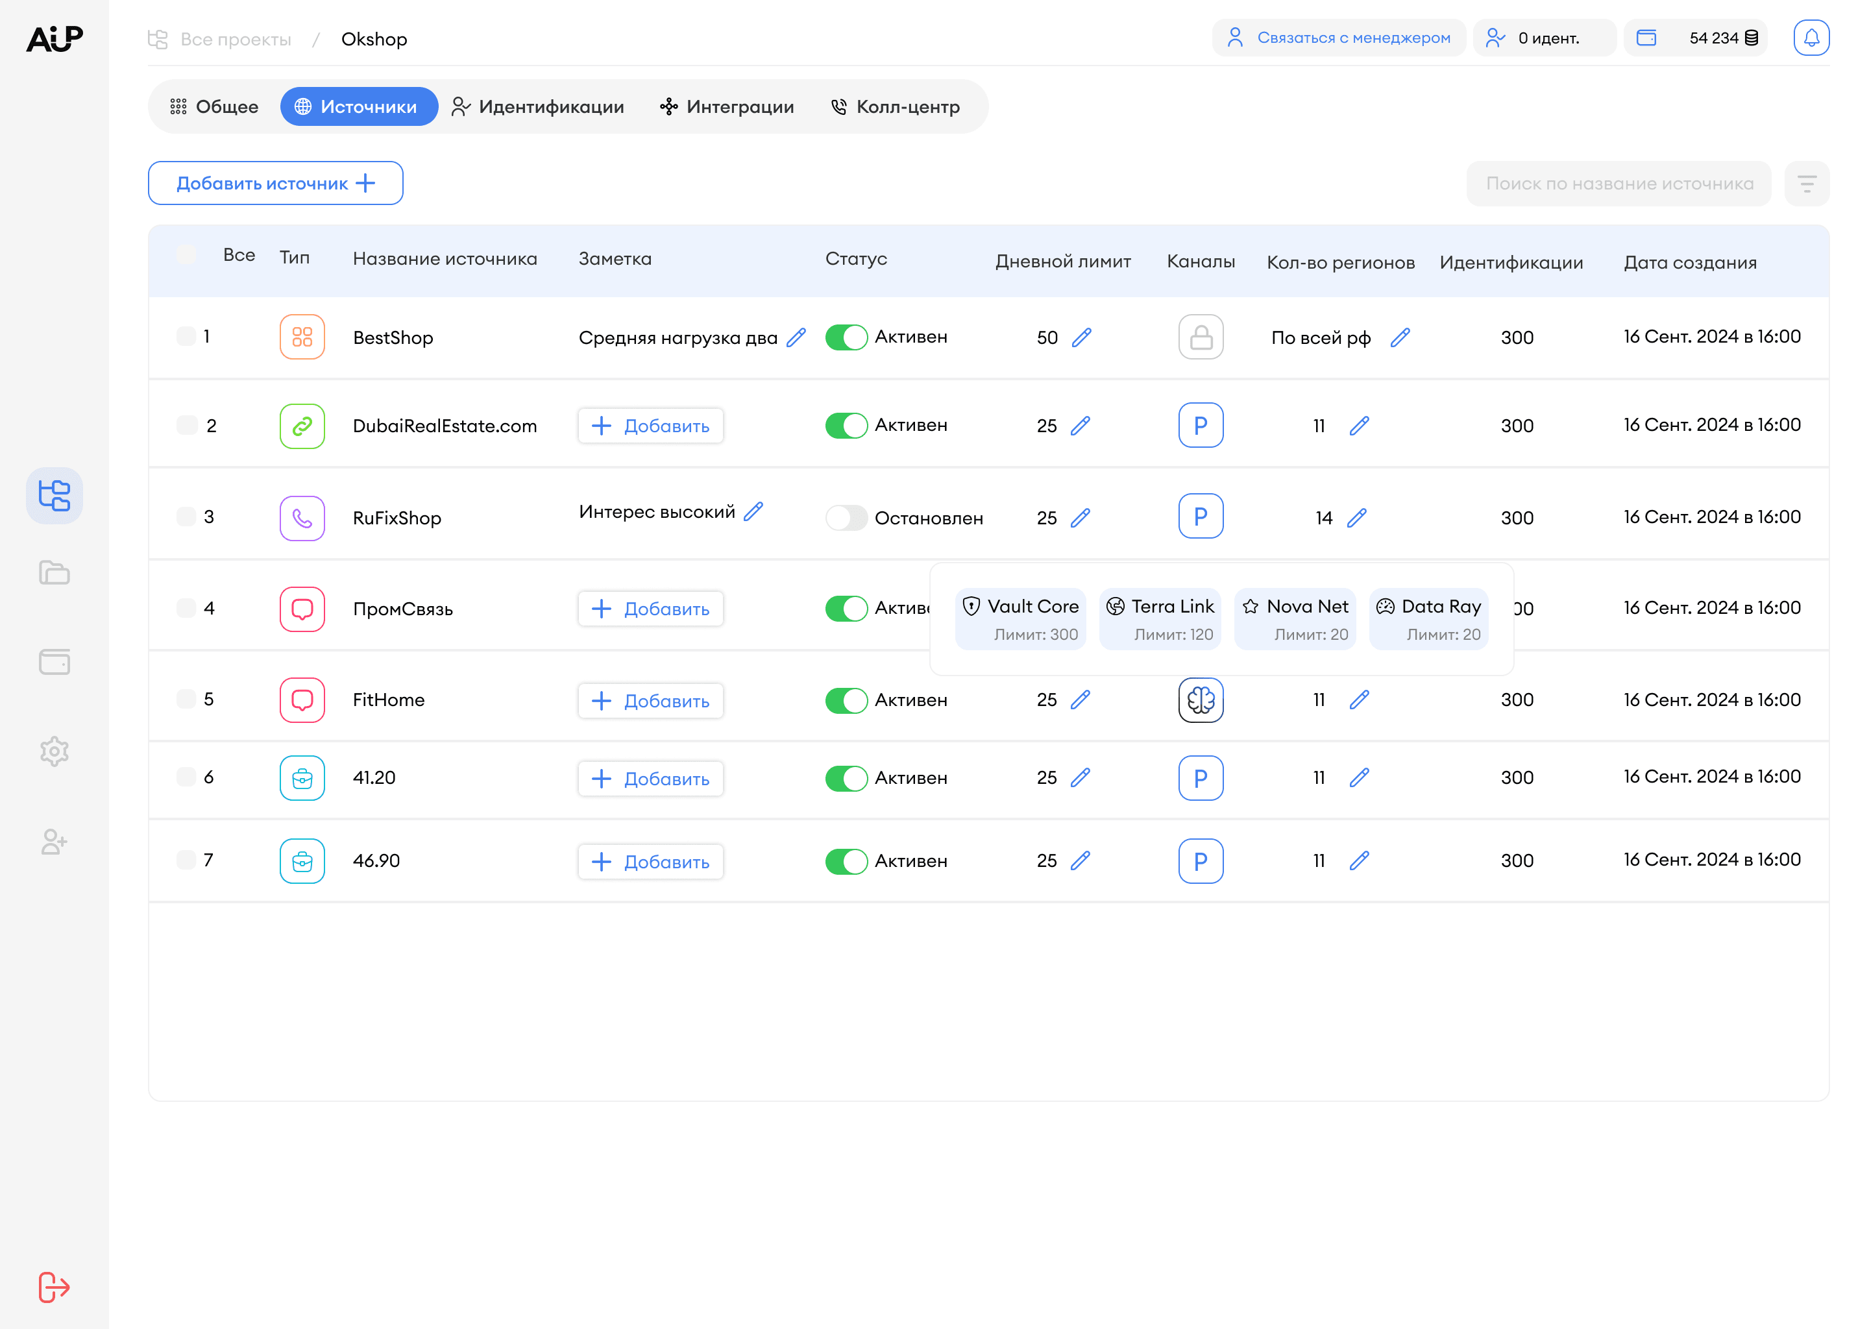
Task: Check the select-all checkbox in header
Action: pyautogui.click(x=186, y=254)
